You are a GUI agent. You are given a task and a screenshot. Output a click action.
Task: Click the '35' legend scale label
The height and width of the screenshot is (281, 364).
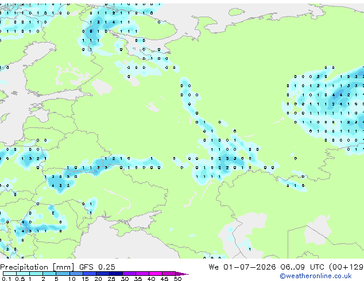point(138,279)
